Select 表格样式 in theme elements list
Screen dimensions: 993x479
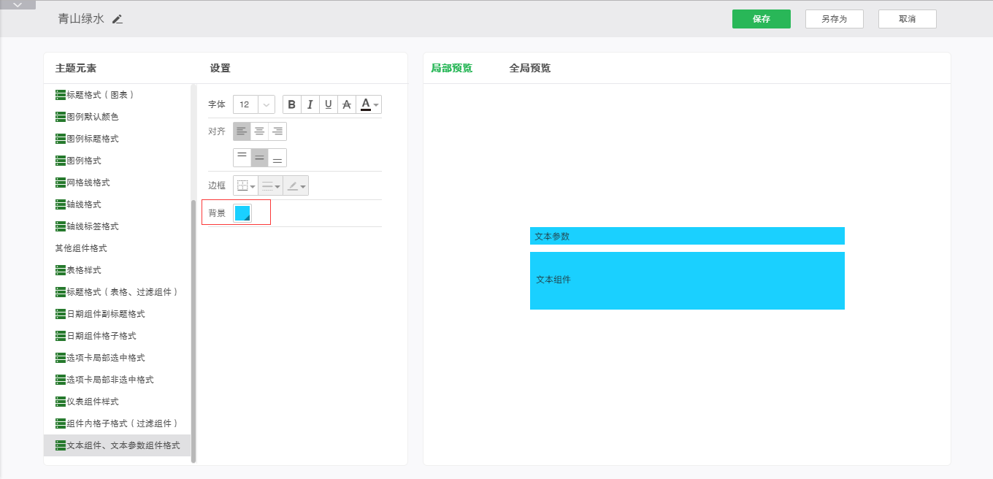[x=83, y=270]
